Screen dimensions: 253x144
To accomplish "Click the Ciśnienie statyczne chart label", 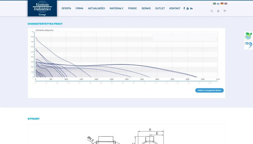I will [44, 30].
